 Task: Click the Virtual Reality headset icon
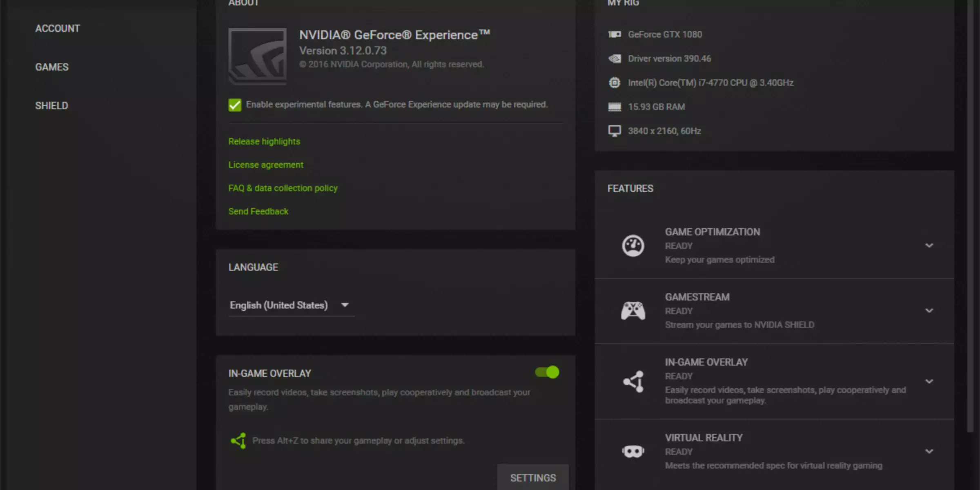point(633,451)
